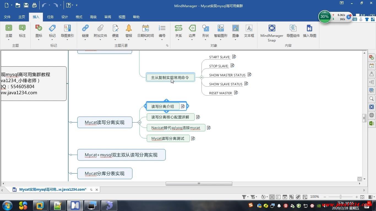
Task: Toggle task pane visibility at status bar end
Action: [370, 197]
